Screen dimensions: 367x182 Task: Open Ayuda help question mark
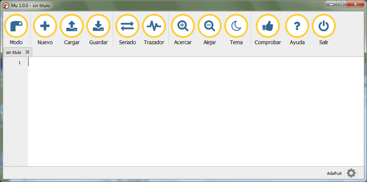[297, 26]
